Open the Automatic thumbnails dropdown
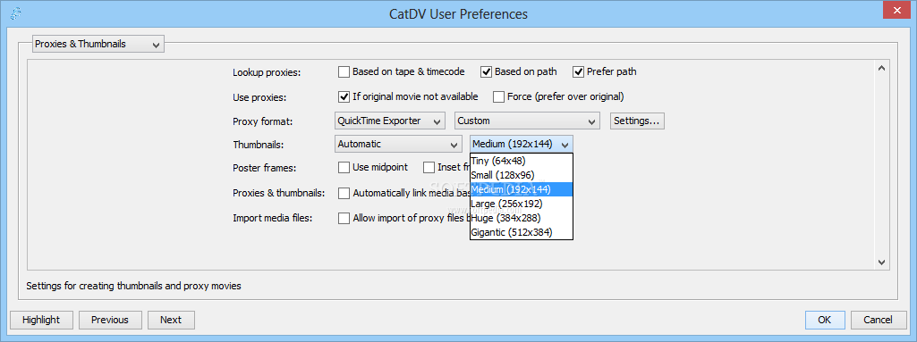This screenshot has height=342, width=917. point(398,144)
